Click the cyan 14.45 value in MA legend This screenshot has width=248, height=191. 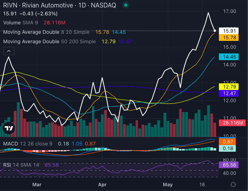(x=119, y=32)
